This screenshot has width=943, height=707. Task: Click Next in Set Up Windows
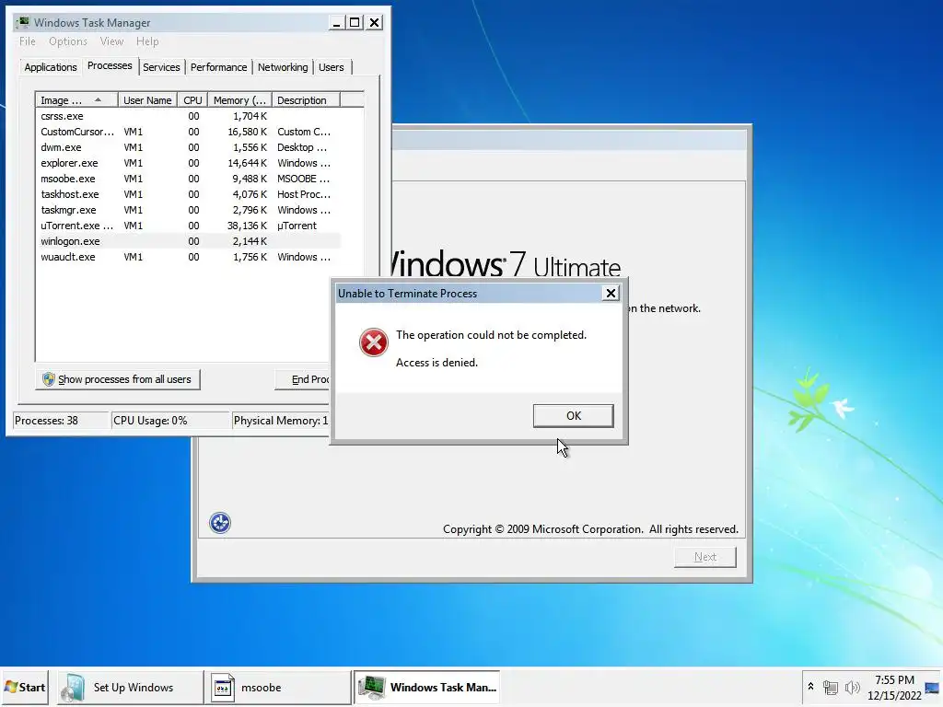704,557
